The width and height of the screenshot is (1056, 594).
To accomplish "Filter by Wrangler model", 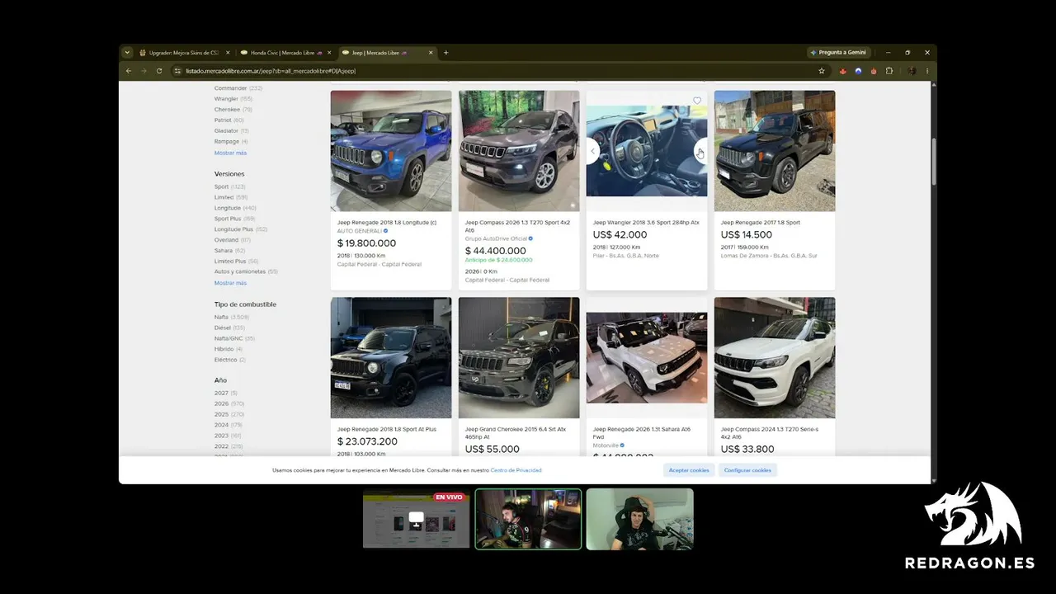I will pyautogui.click(x=233, y=99).
